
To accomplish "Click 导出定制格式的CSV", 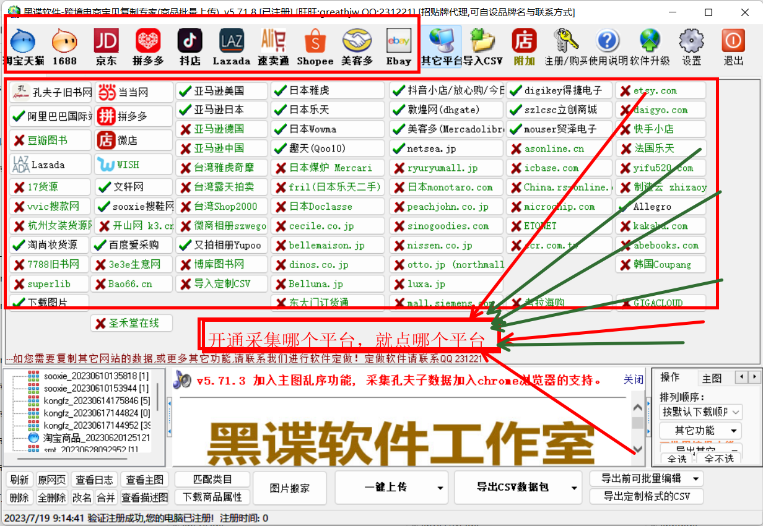I will 645,496.
